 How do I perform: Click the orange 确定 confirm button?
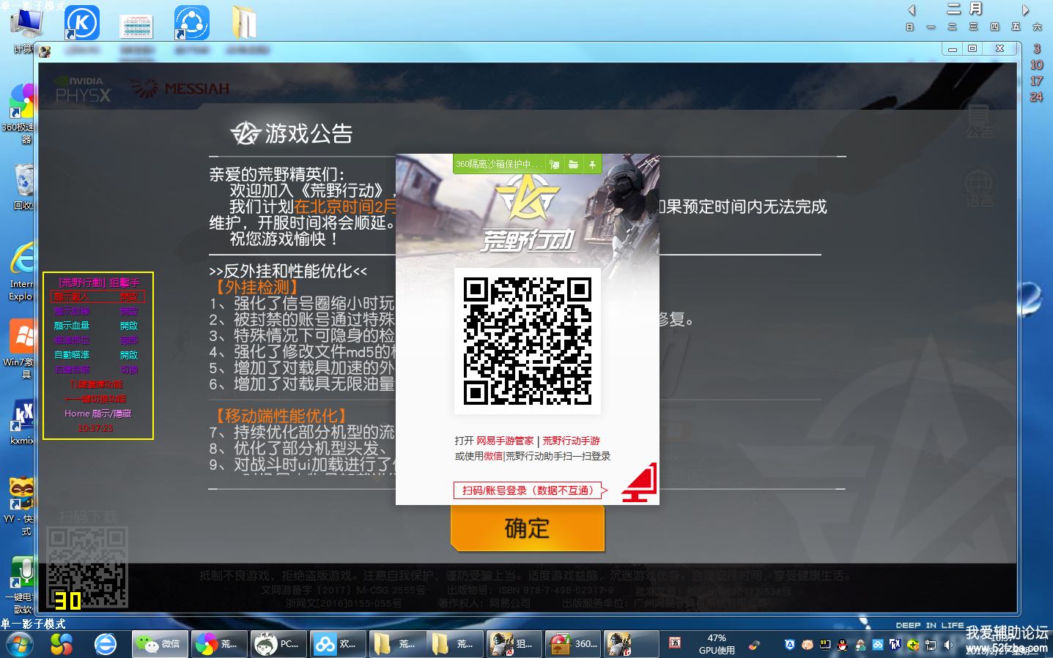pos(527,528)
